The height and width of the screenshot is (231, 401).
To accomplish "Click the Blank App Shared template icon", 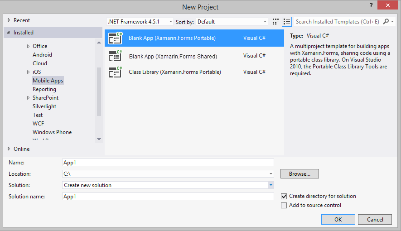I will point(115,56).
